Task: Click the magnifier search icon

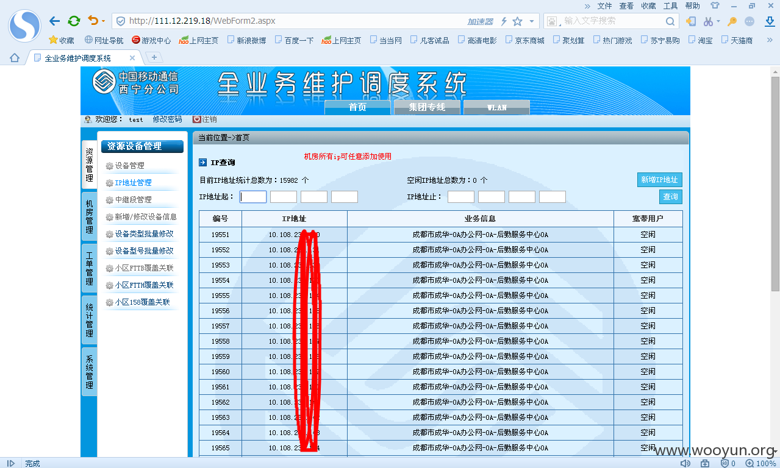Action: pyautogui.click(x=670, y=21)
